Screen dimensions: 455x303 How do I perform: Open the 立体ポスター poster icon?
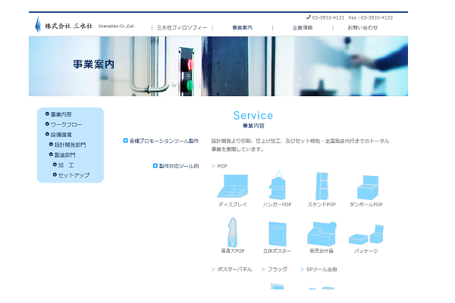click(277, 233)
